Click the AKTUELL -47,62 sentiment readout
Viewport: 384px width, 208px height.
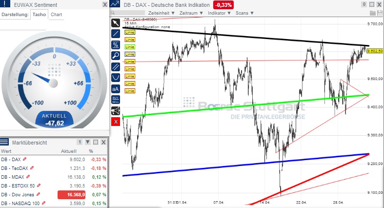(x=54, y=120)
